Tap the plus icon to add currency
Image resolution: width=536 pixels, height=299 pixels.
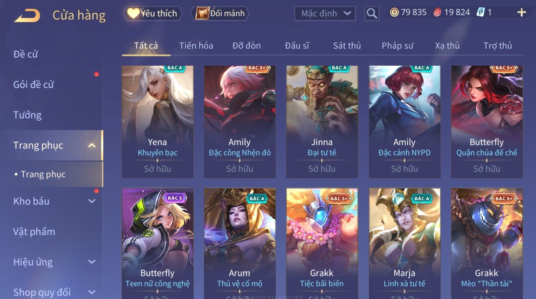[521, 12]
